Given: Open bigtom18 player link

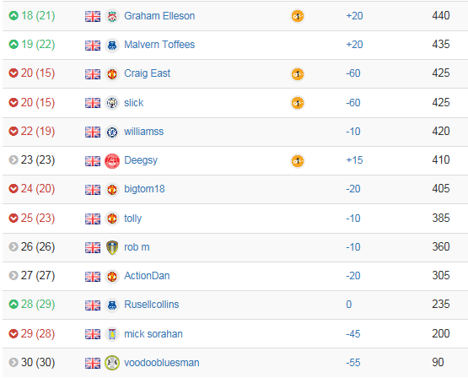Looking at the screenshot, I should point(144,189).
